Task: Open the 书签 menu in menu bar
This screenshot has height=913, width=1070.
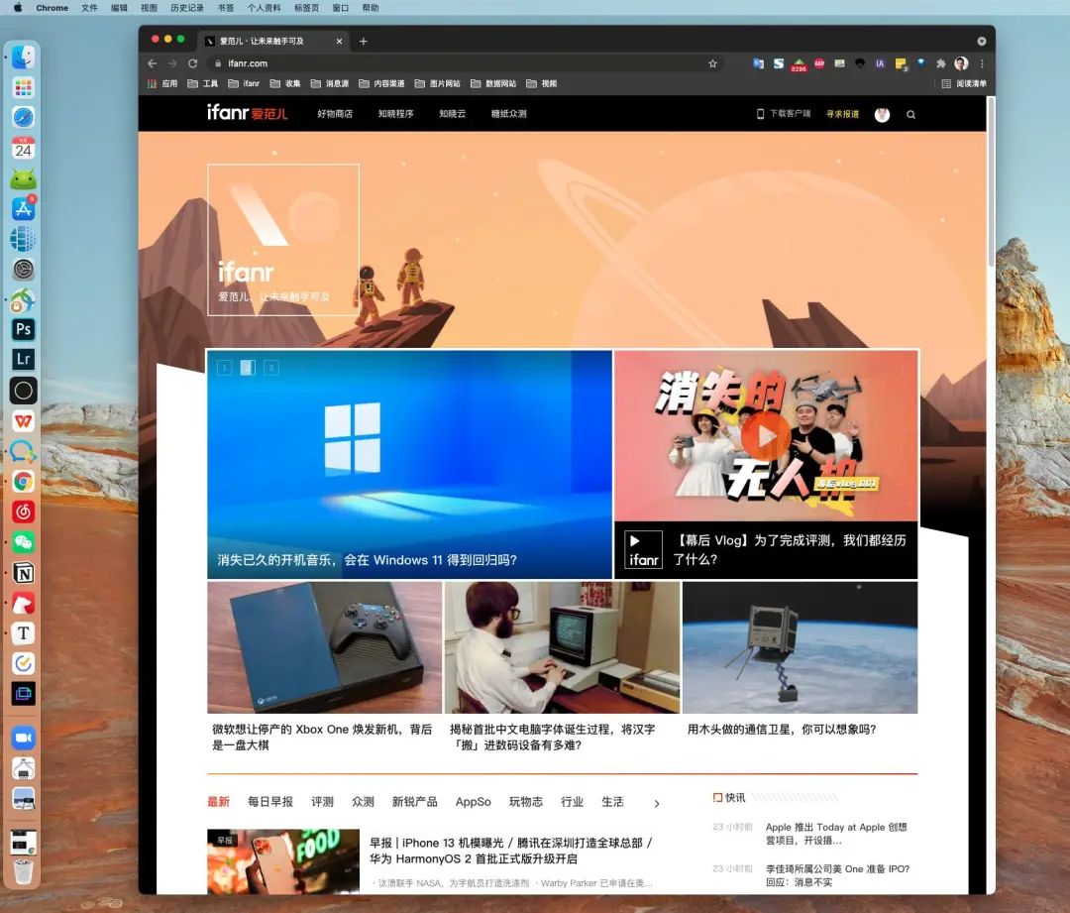Action: pyautogui.click(x=225, y=8)
